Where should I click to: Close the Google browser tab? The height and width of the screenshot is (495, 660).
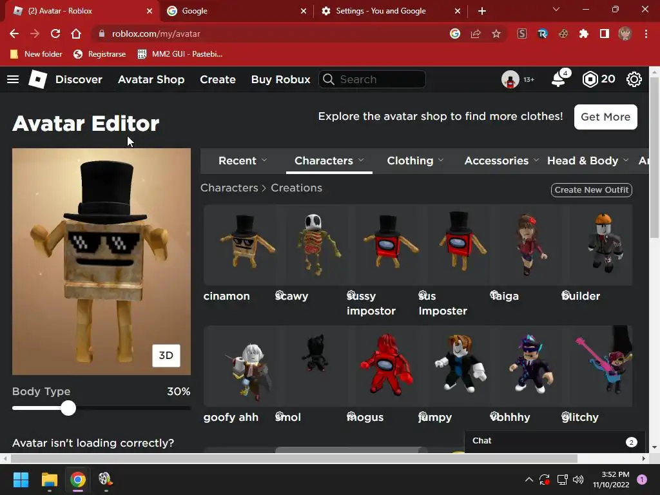[x=304, y=11]
